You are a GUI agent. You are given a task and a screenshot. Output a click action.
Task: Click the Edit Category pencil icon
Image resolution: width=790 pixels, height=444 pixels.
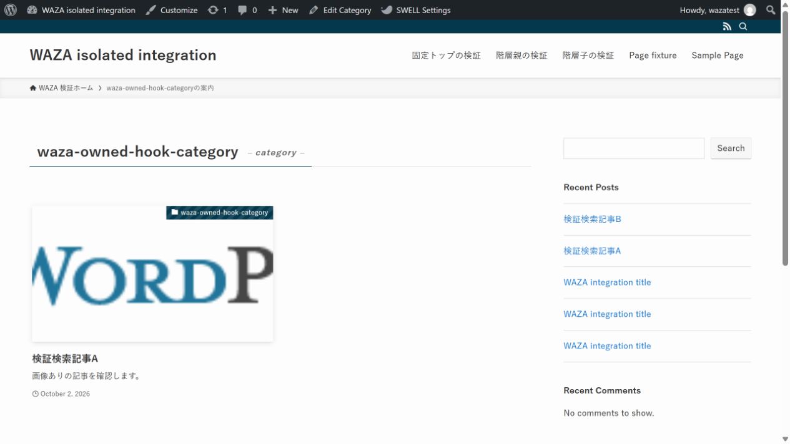click(x=314, y=10)
